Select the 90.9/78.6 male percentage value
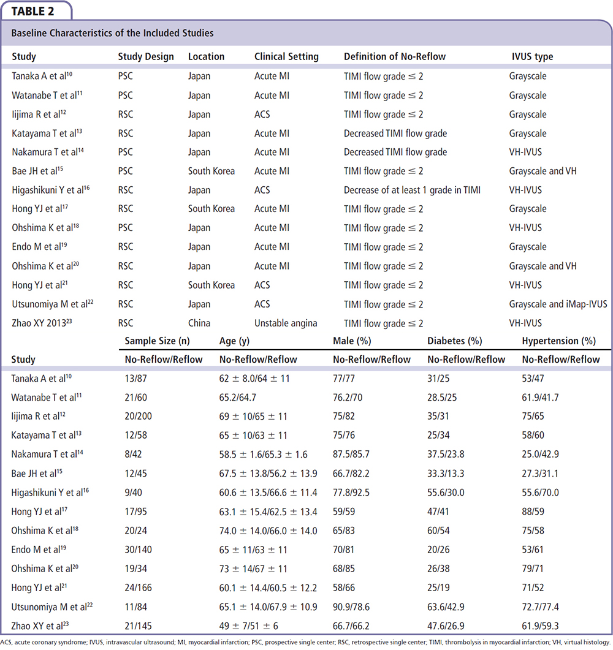This screenshot has width=613, height=650. (356, 606)
